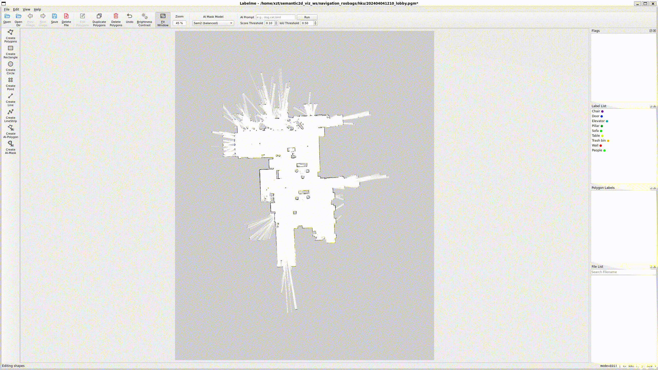
Task: Choose the Create LineStrip tool
Action: [11, 115]
